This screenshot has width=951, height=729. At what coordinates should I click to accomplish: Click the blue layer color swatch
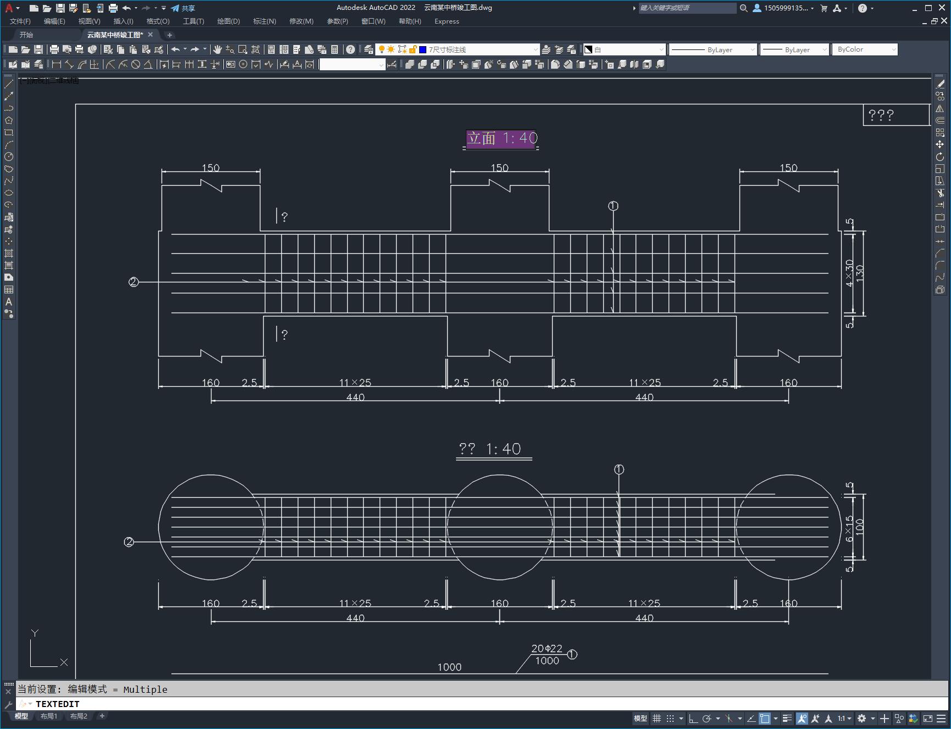(422, 49)
